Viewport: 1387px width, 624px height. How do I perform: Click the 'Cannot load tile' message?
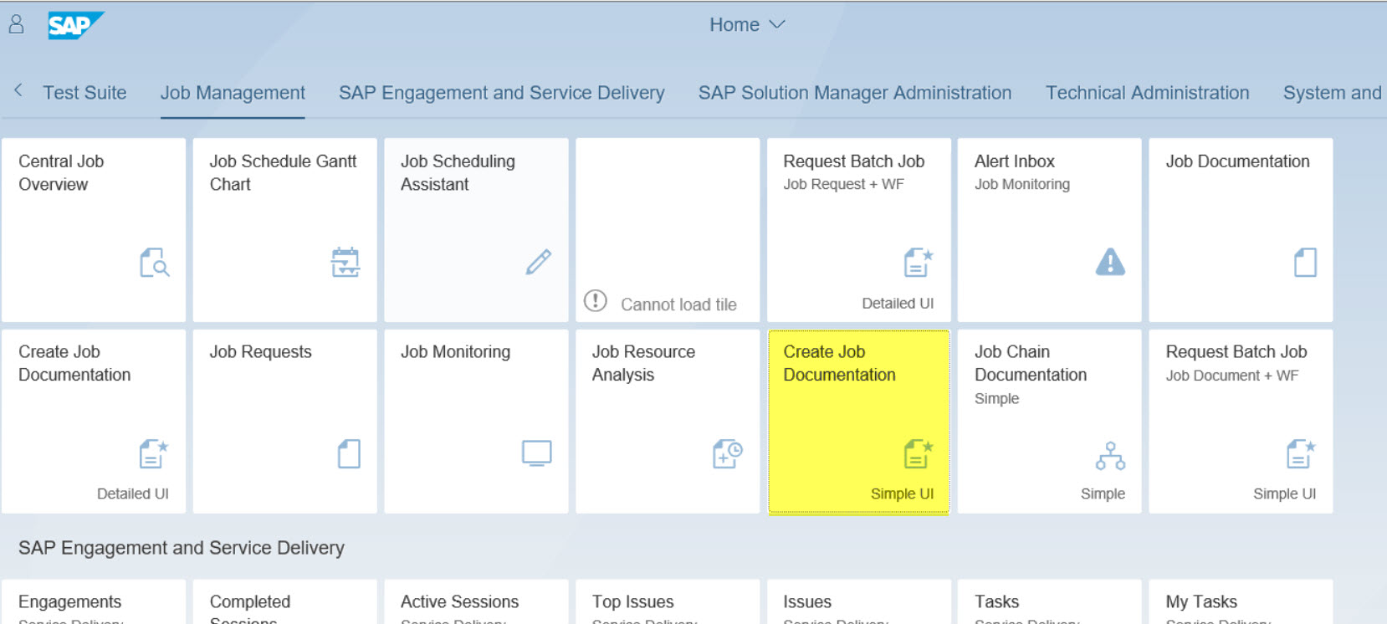(678, 304)
